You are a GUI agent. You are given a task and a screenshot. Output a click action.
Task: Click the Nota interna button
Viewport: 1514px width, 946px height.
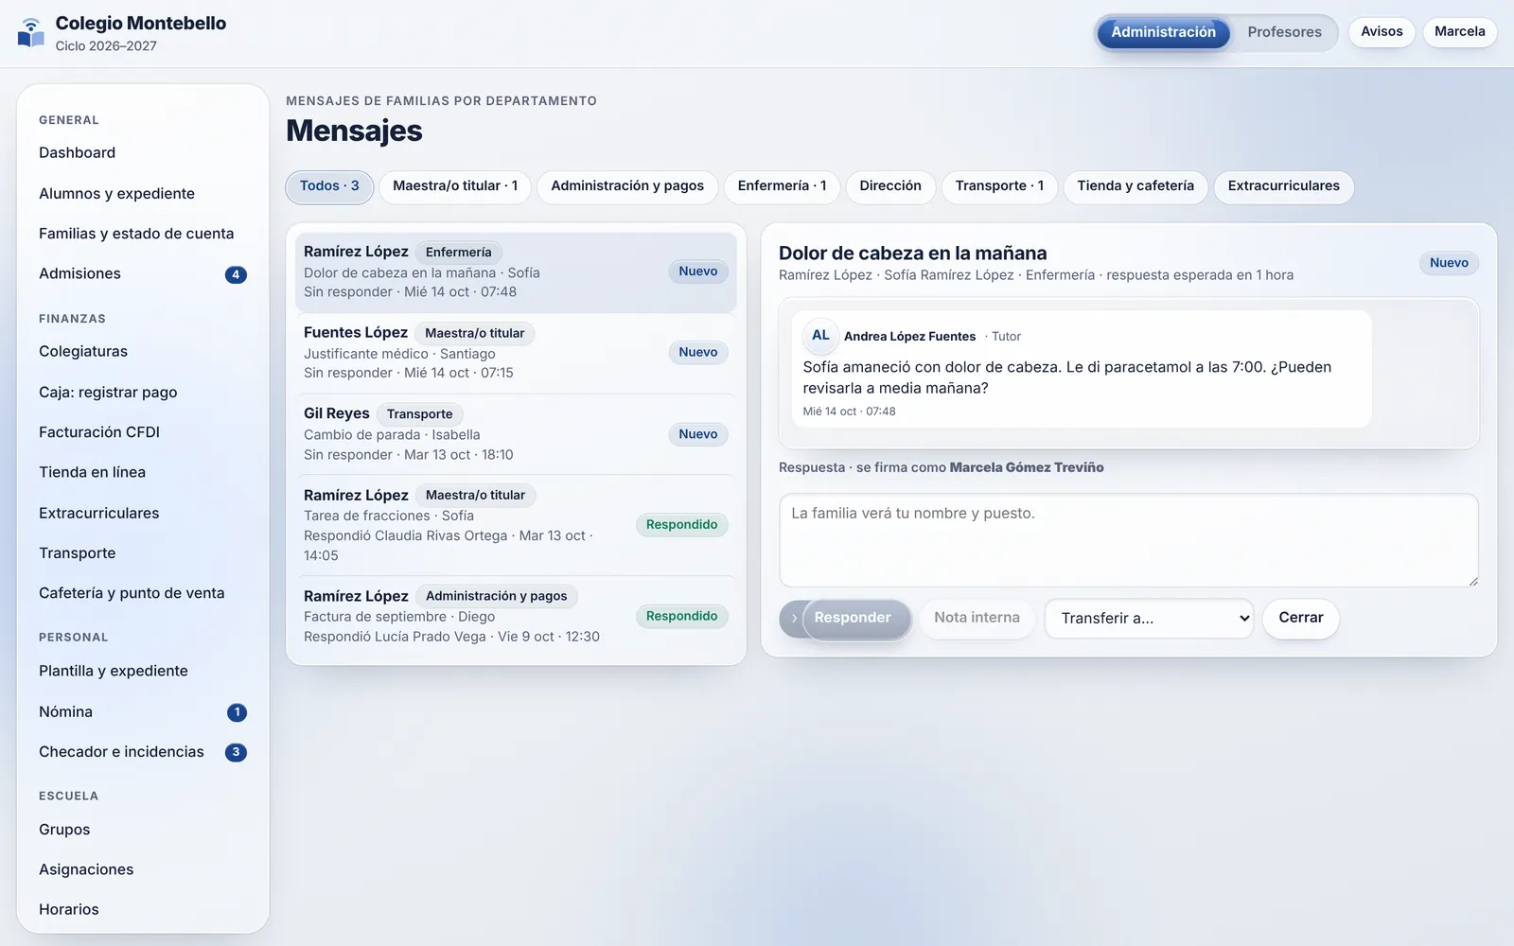tap(977, 619)
